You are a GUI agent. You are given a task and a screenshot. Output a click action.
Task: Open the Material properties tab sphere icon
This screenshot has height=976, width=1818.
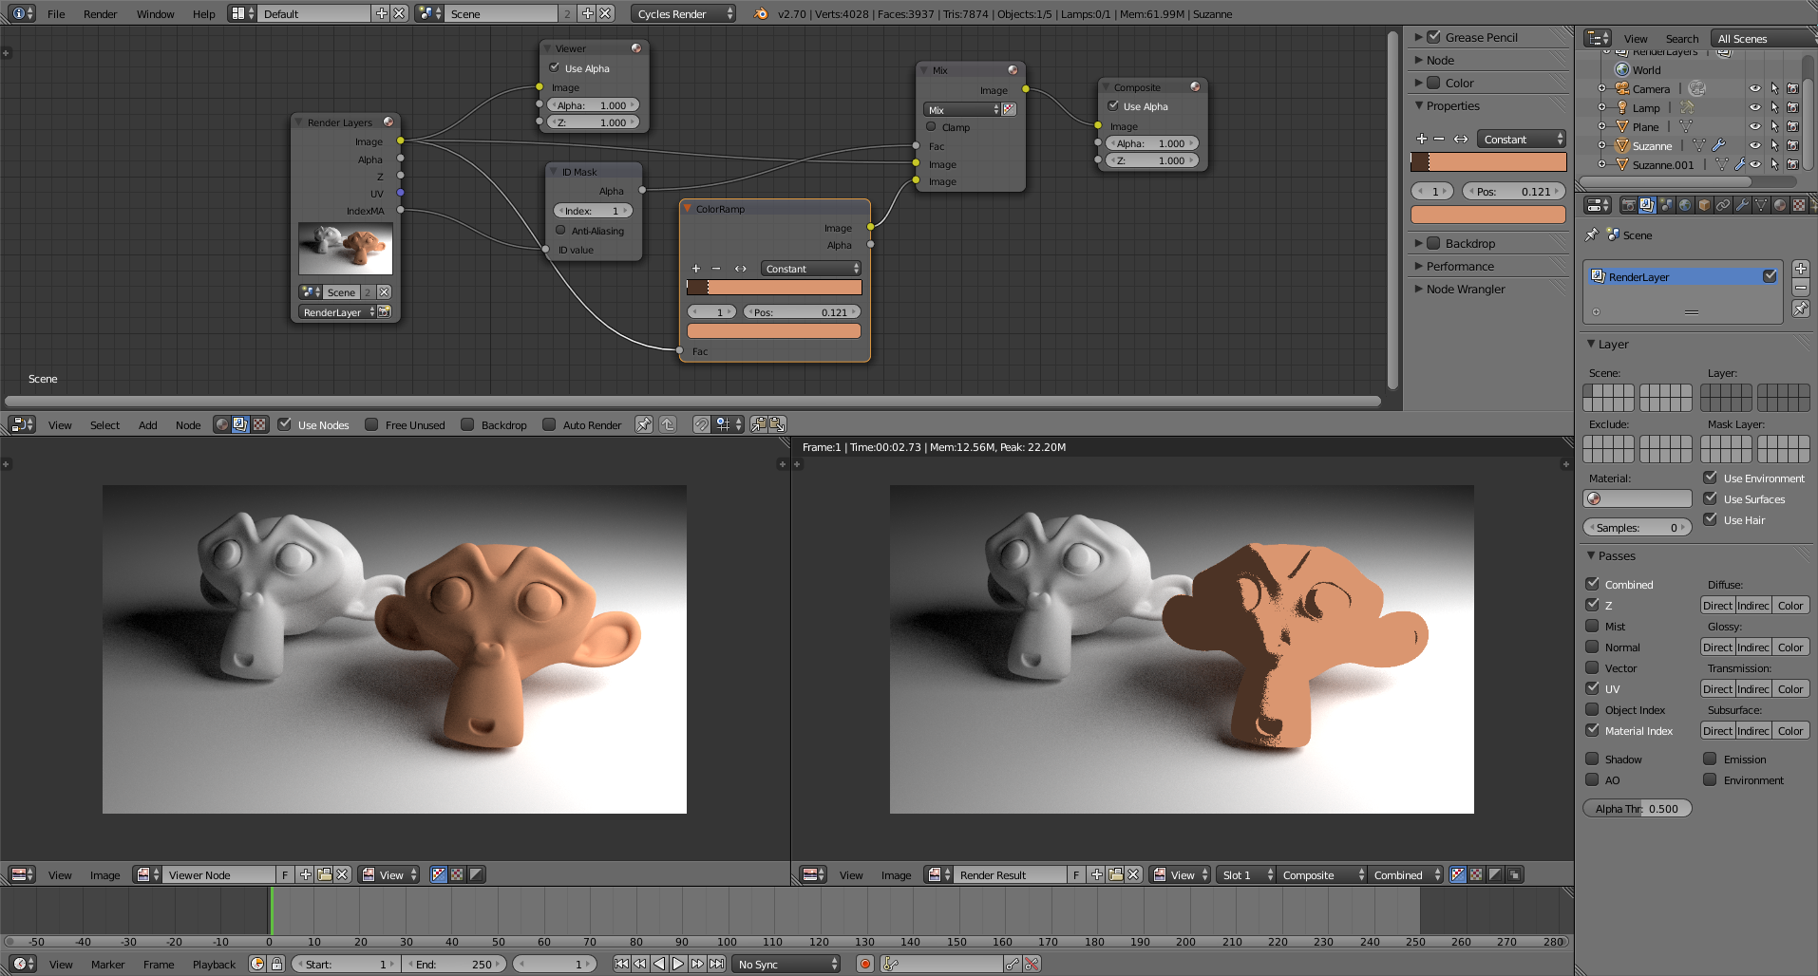tap(1780, 205)
